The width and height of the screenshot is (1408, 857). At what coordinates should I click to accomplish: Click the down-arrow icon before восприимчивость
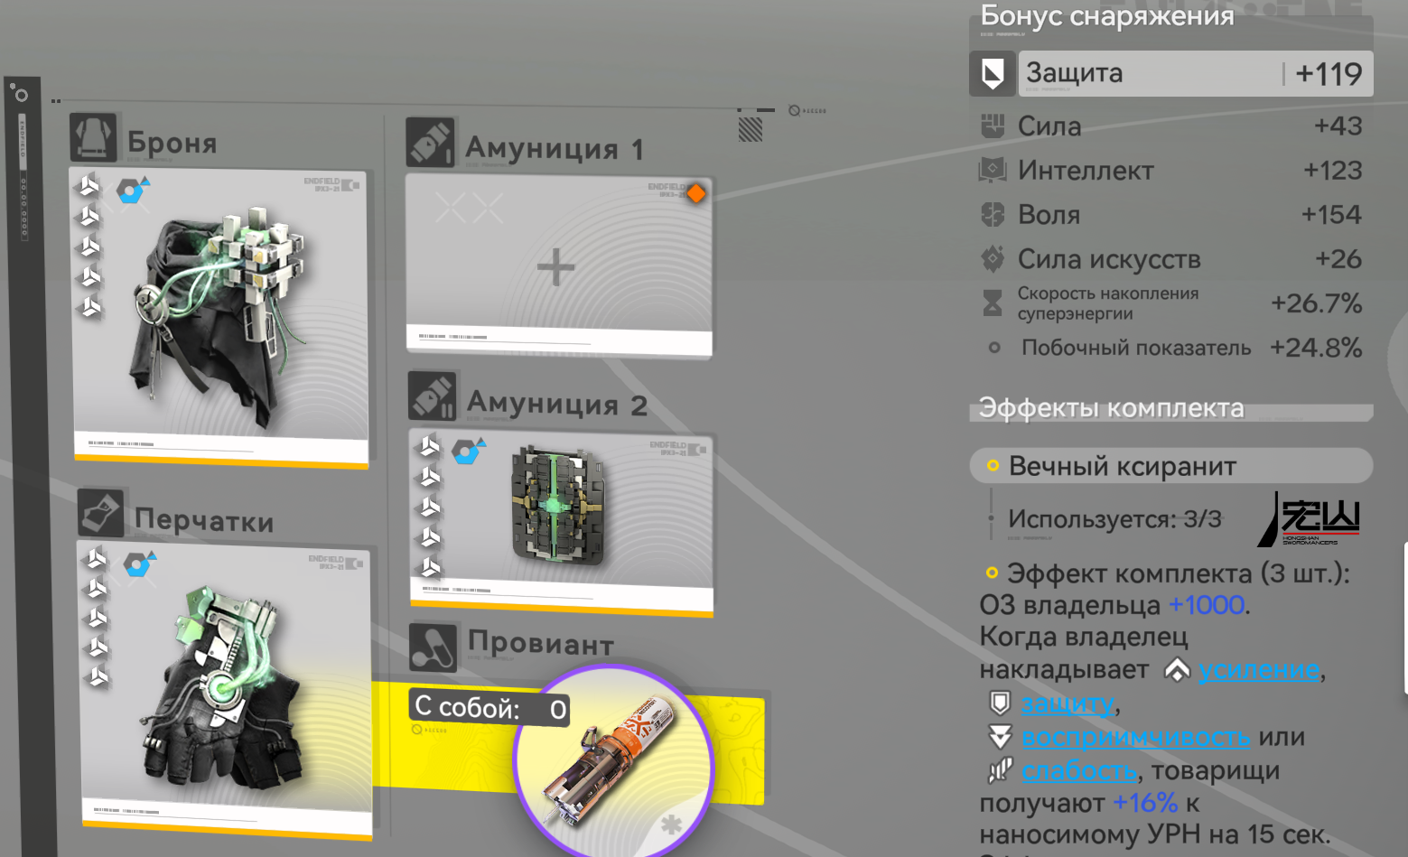pyautogui.click(x=1000, y=737)
